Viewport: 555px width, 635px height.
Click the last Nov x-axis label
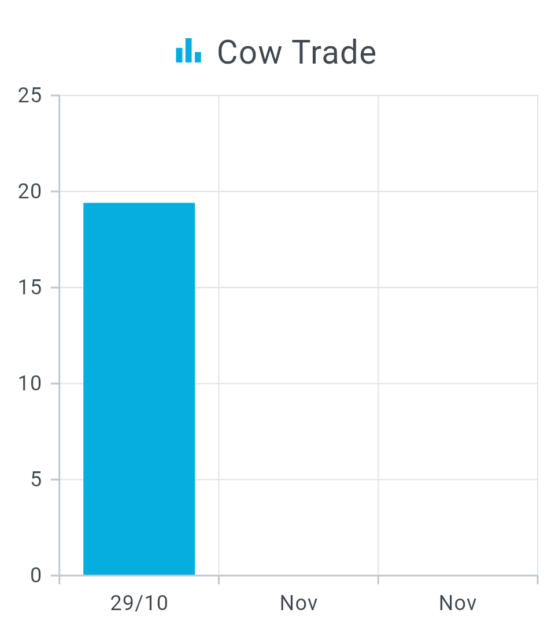pyautogui.click(x=457, y=603)
